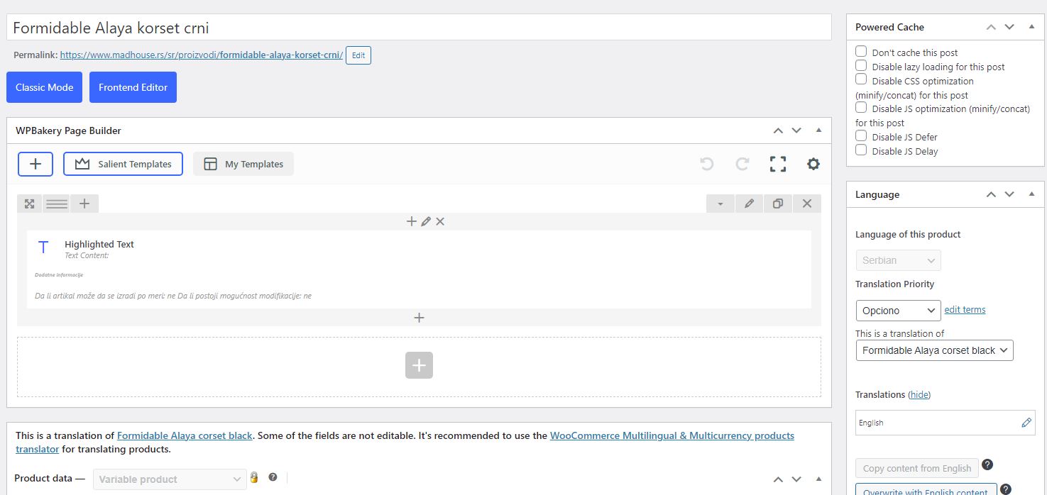Click the Serbian language dropdown
Image resolution: width=1047 pixels, height=495 pixels.
click(x=899, y=260)
